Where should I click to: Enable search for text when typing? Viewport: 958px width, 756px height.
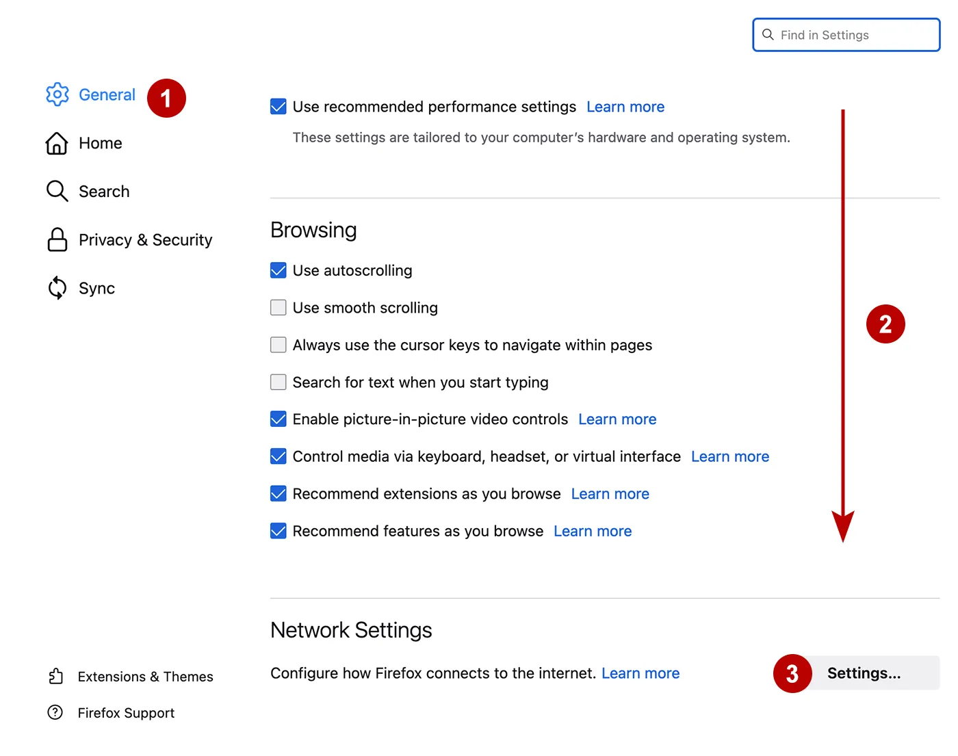pos(278,382)
